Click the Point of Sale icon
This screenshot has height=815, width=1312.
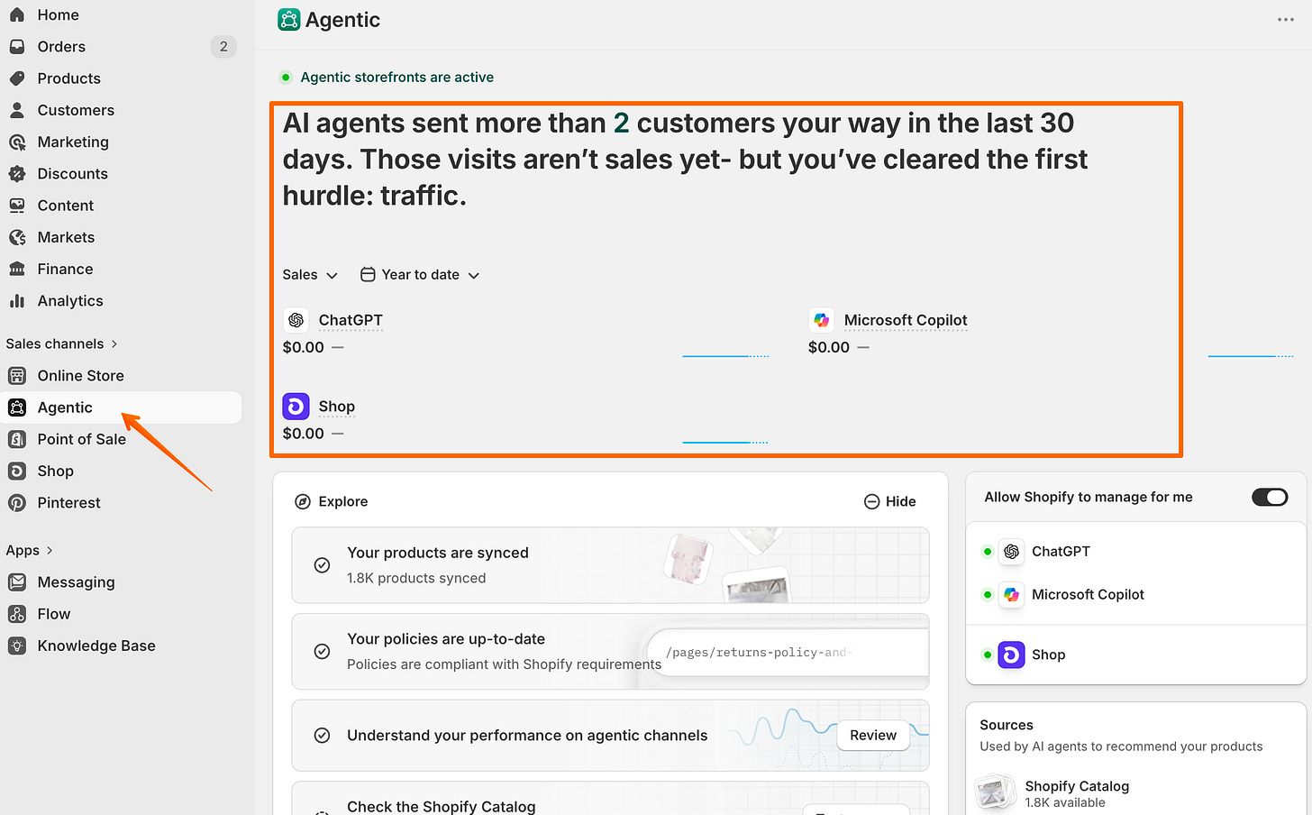click(x=17, y=439)
